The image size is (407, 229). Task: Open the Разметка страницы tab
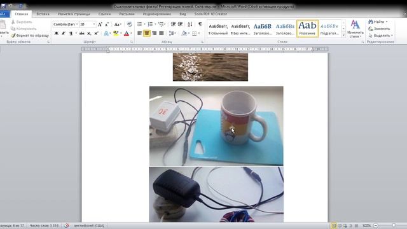pos(74,14)
